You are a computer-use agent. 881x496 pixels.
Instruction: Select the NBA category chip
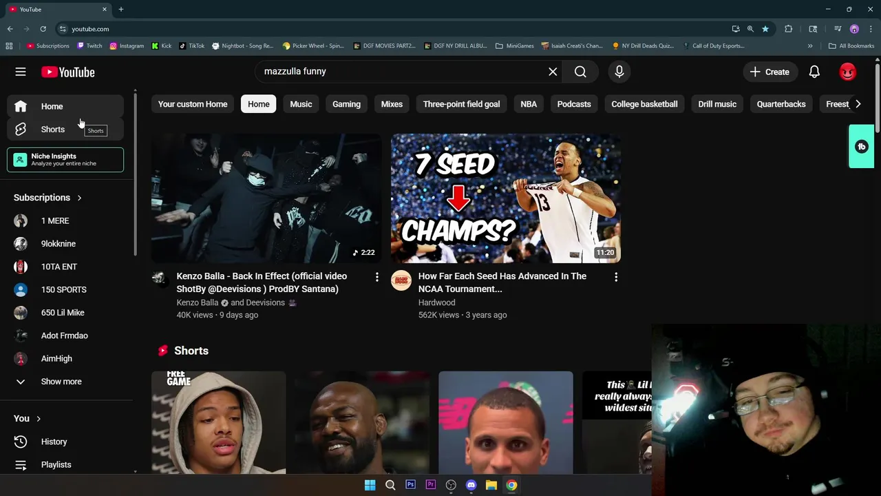[529, 104]
